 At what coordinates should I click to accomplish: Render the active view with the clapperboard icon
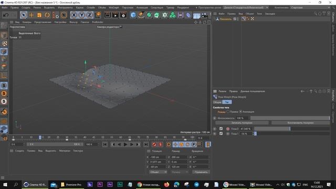[x=107, y=15]
